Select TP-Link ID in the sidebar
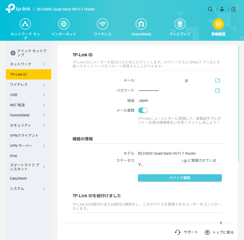The height and width of the screenshot is (240, 244). tap(29, 74)
